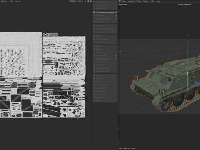Click the download arrow icon in UV toolbar
Image resolution: width=200 pixels, height=150 pixels.
pyautogui.click(x=91, y=1)
